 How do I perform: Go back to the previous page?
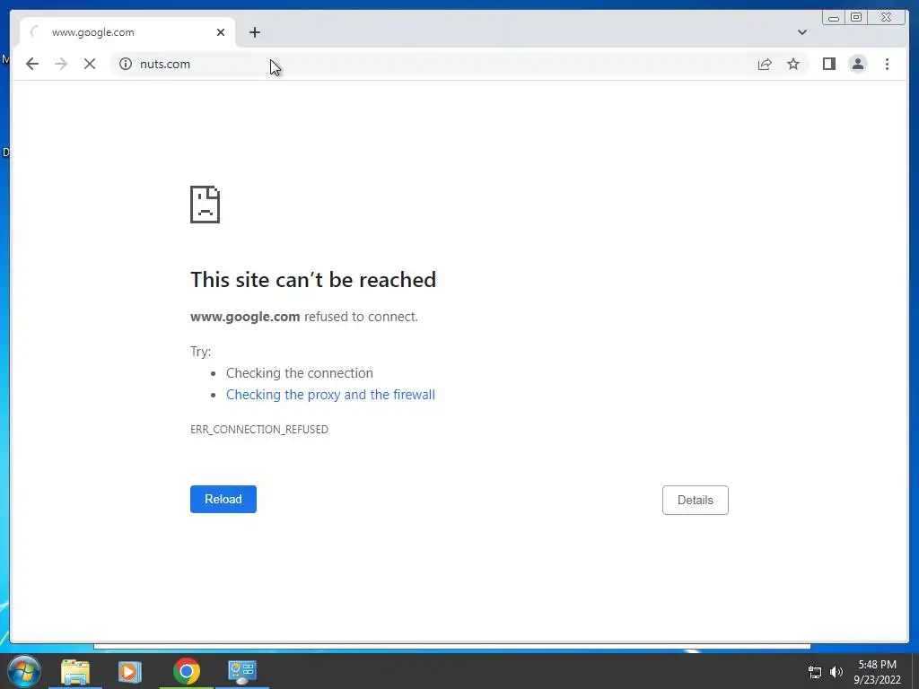(x=32, y=64)
